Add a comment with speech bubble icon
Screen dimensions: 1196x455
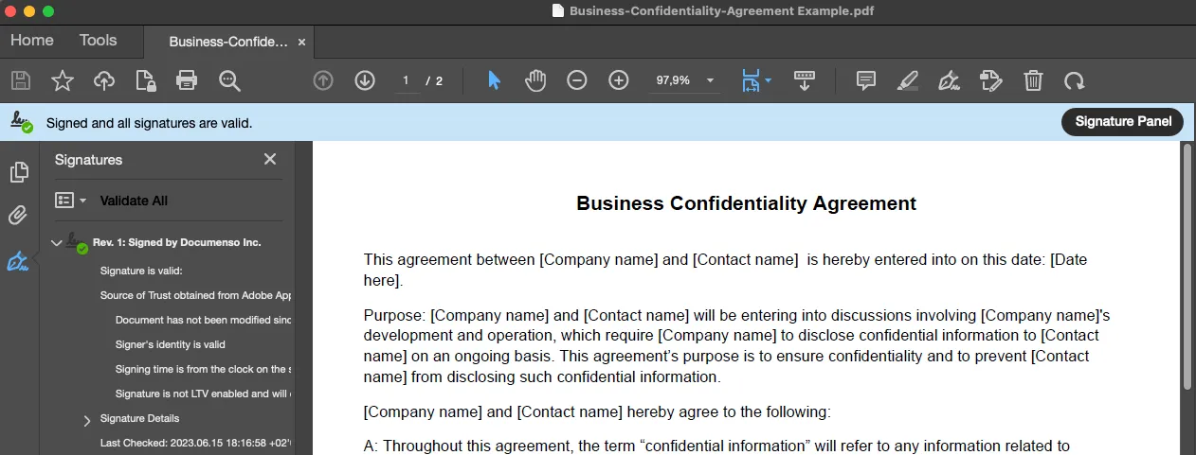click(865, 80)
